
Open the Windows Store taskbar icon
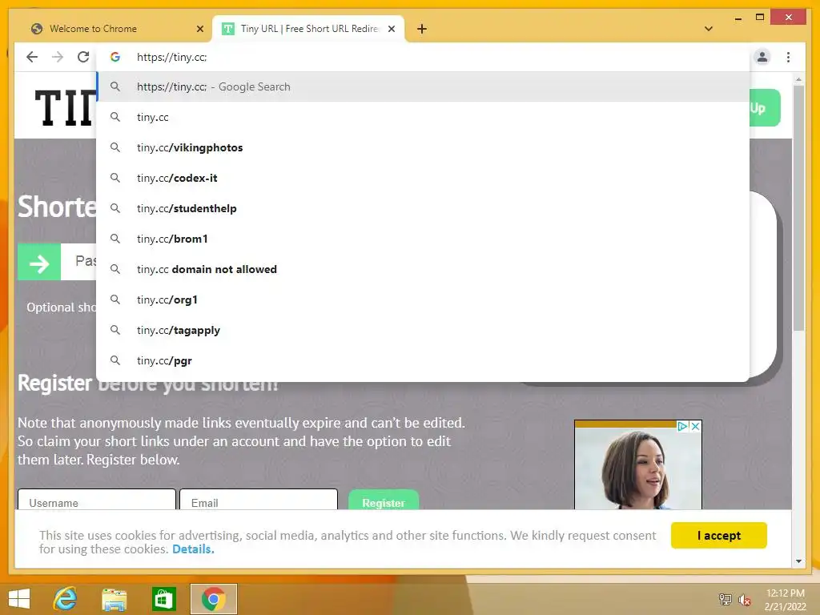tap(163, 599)
